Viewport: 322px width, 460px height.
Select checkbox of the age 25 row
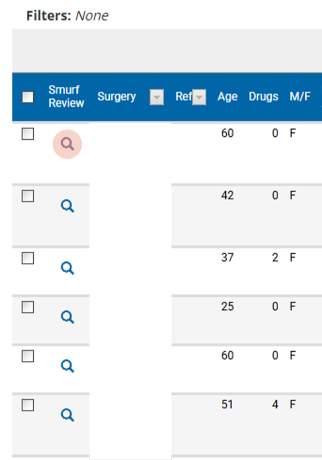coord(28,307)
